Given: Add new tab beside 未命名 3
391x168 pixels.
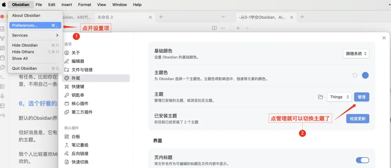Looking at the screenshot, I should point(161,17).
